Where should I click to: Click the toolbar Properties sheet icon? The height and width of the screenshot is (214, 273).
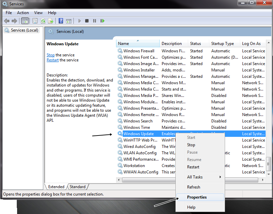(35, 21)
